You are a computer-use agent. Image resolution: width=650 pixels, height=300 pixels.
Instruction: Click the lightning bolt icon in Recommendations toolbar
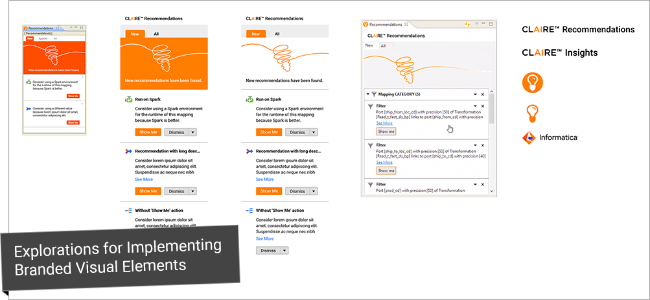point(466,24)
